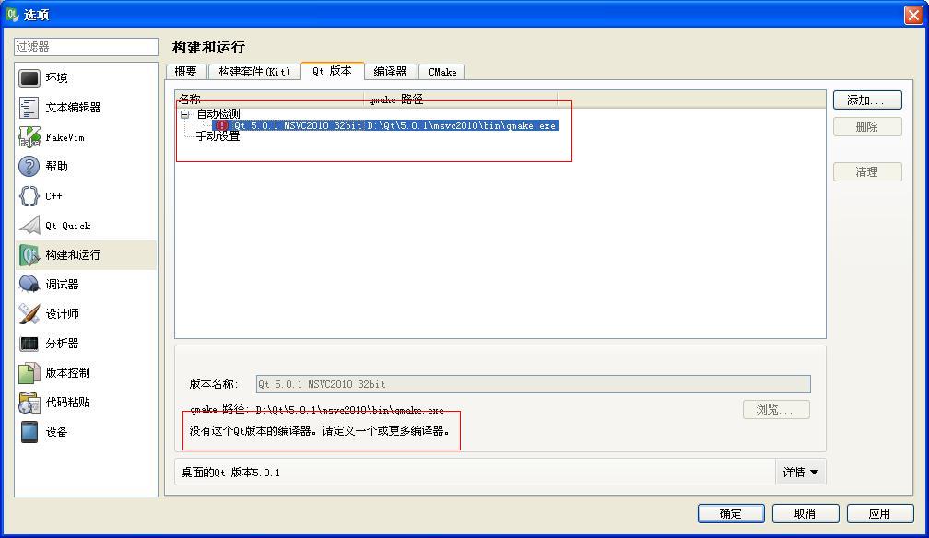Open the 分析器 icon
The height and width of the screenshot is (538, 929).
tap(29, 343)
